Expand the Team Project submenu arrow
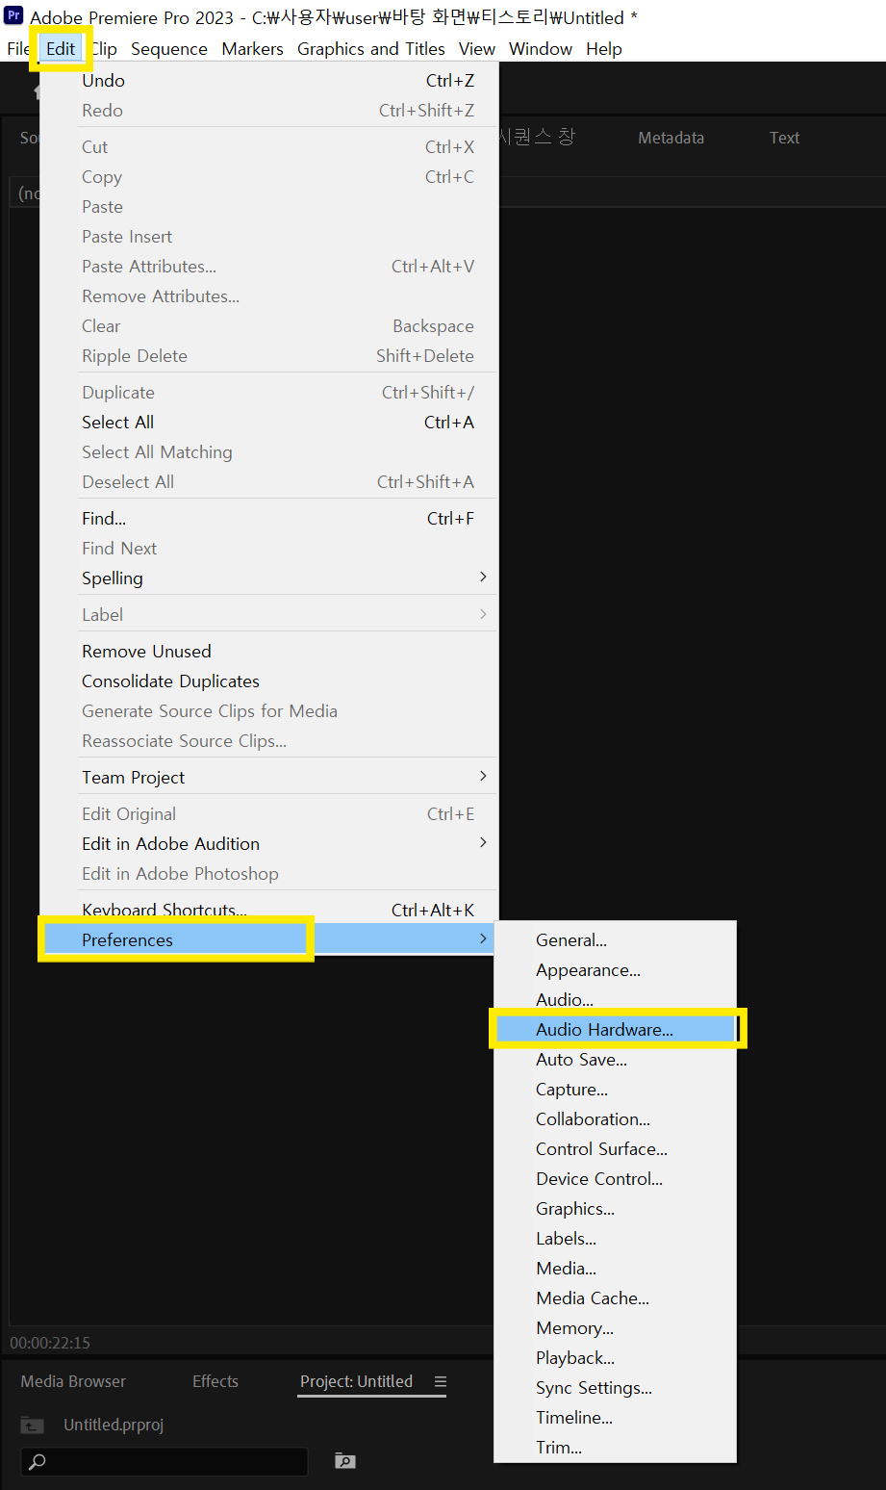Screen dimensions: 886x1490 click(x=483, y=776)
